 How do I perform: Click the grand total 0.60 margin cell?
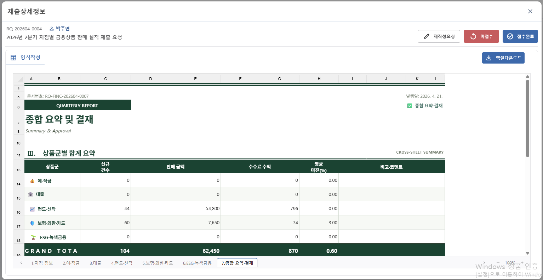pos(319,250)
